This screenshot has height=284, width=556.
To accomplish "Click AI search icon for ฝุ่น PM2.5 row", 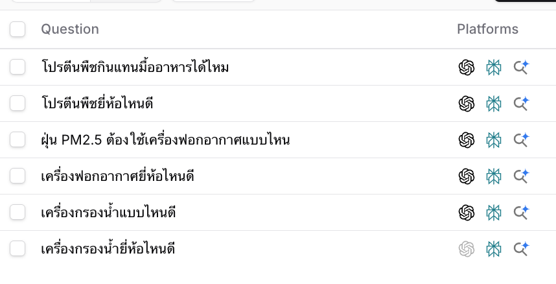I will pos(521,139).
